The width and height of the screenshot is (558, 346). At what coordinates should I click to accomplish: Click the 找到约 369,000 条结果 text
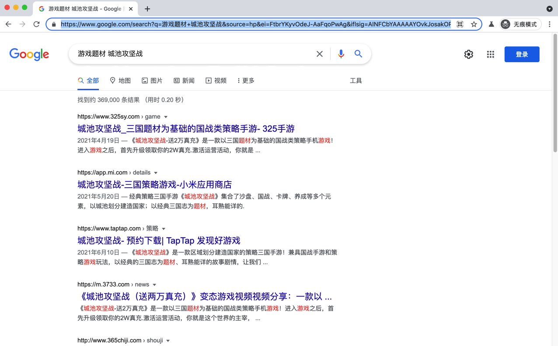[108, 100]
